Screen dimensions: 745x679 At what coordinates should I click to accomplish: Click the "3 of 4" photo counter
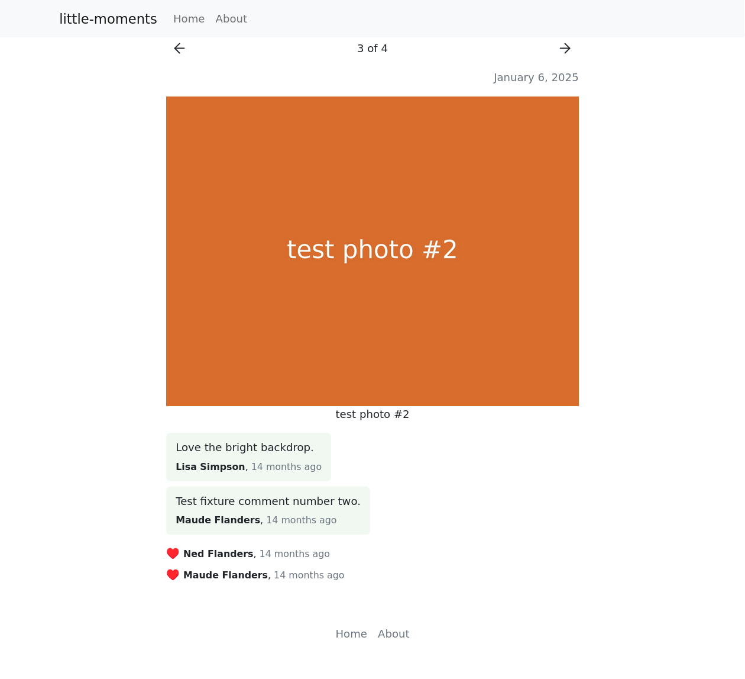(x=372, y=49)
